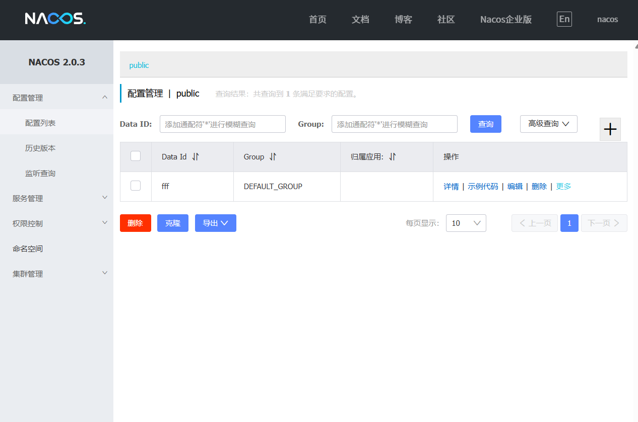
Task: Sort by 归属应用 column arrows
Action: (x=392, y=157)
